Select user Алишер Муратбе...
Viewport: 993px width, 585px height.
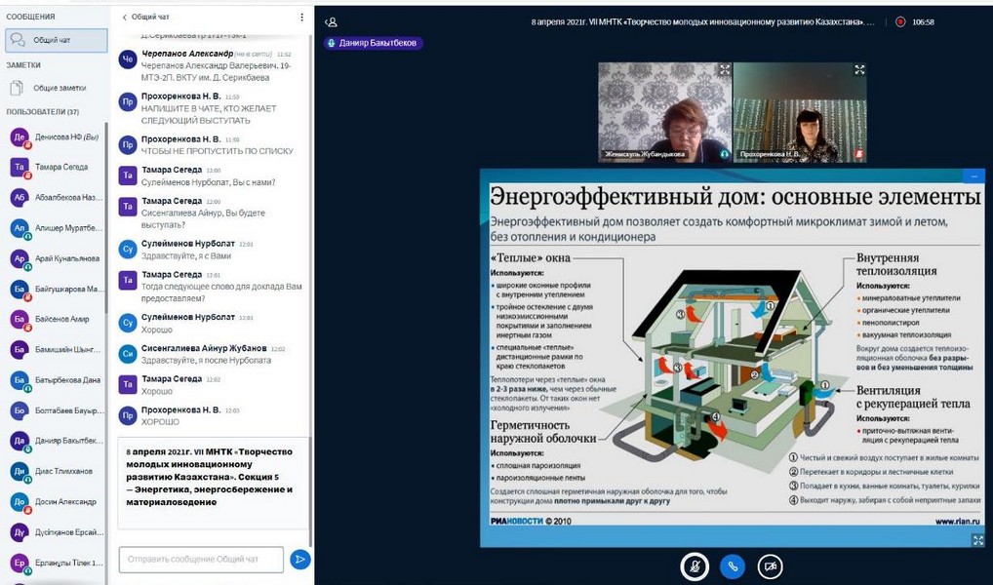point(55,228)
